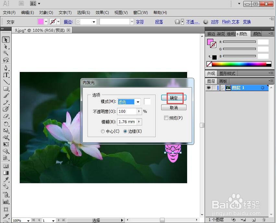Open the 字符 character link
276x223 pixels.
coord(140,22)
